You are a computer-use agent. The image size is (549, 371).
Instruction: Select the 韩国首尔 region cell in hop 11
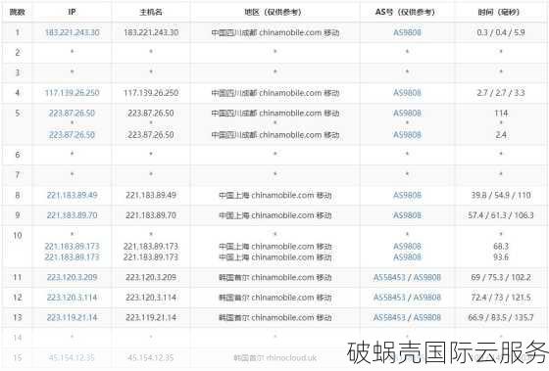(275, 277)
